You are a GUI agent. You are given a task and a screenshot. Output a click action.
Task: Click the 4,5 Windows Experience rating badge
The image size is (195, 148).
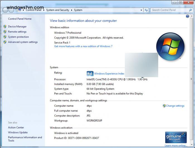point(90,74)
